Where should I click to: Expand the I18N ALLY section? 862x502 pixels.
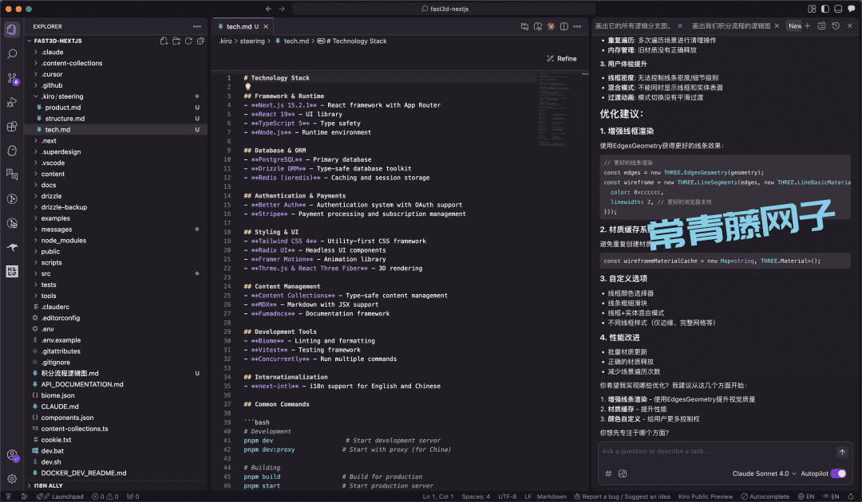pos(116,485)
